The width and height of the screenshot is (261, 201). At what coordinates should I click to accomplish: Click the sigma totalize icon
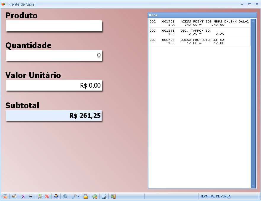(23, 196)
